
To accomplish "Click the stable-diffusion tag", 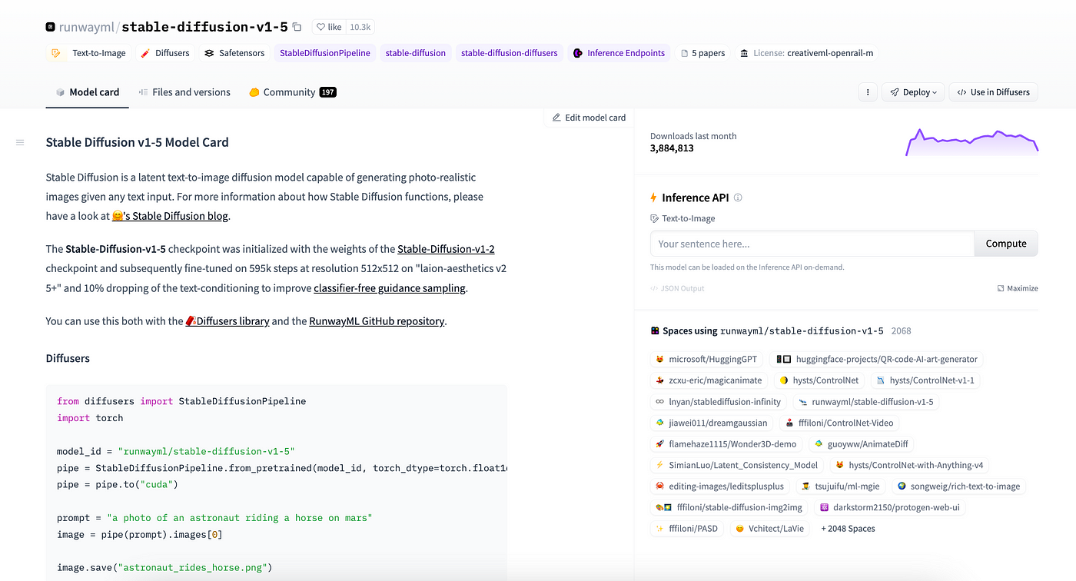I will pyautogui.click(x=416, y=53).
